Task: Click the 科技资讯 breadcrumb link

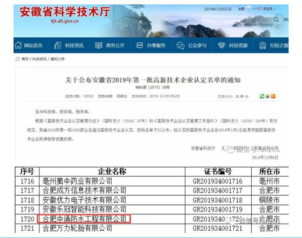Action: coord(39,59)
